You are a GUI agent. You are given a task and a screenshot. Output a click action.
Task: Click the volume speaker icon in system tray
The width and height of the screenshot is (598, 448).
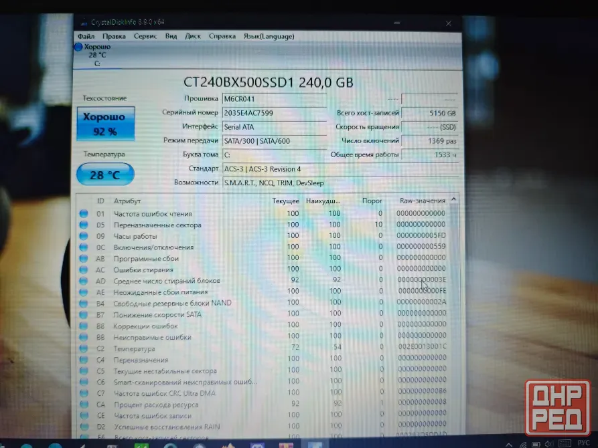point(548,444)
